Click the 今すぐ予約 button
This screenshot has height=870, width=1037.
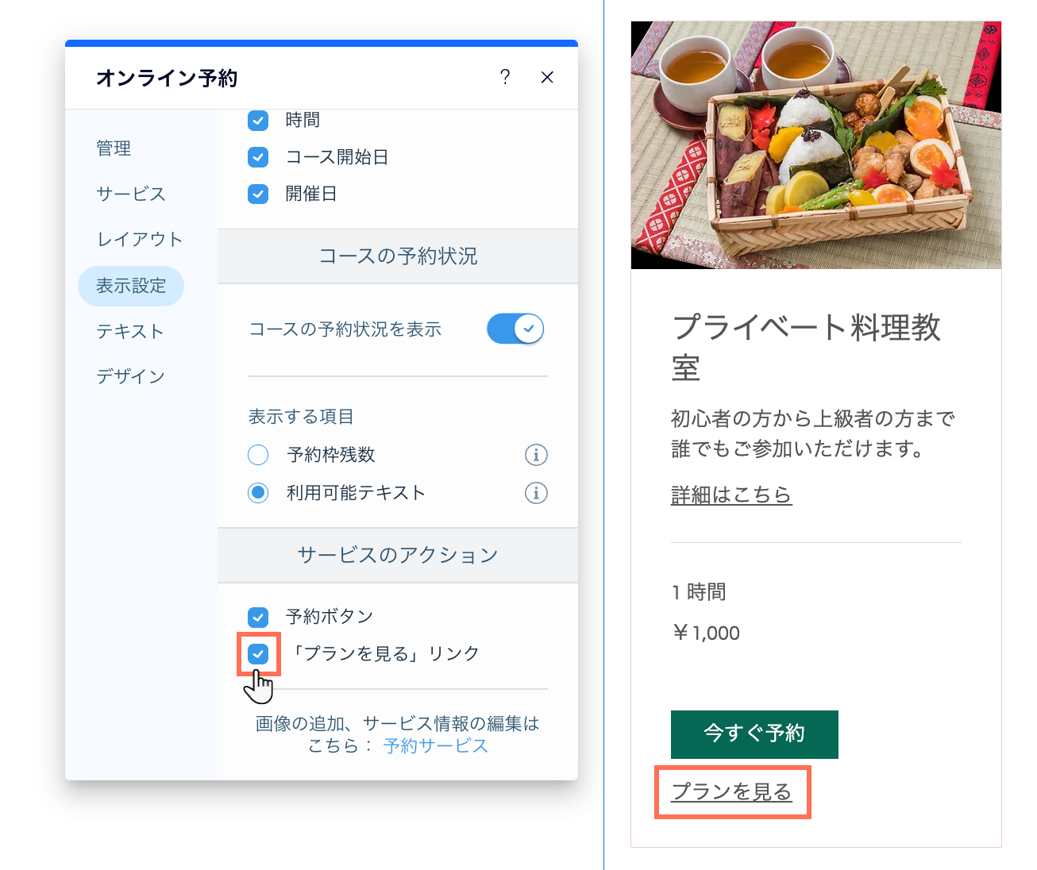[754, 734]
